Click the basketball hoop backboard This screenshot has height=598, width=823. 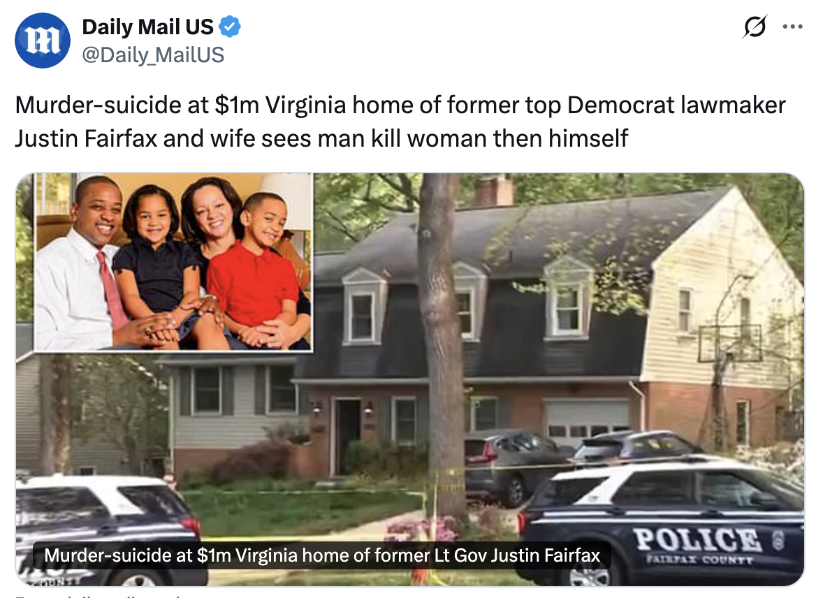point(730,344)
